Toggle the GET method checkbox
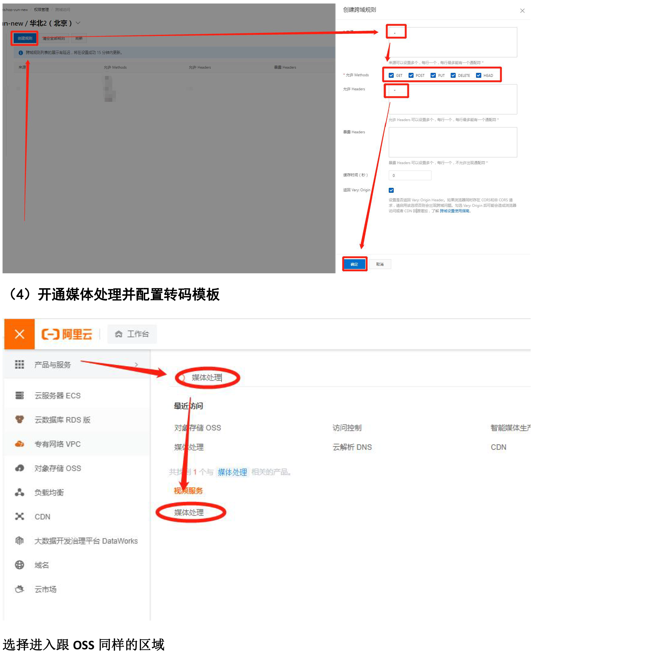The height and width of the screenshot is (656, 668). tap(391, 75)
